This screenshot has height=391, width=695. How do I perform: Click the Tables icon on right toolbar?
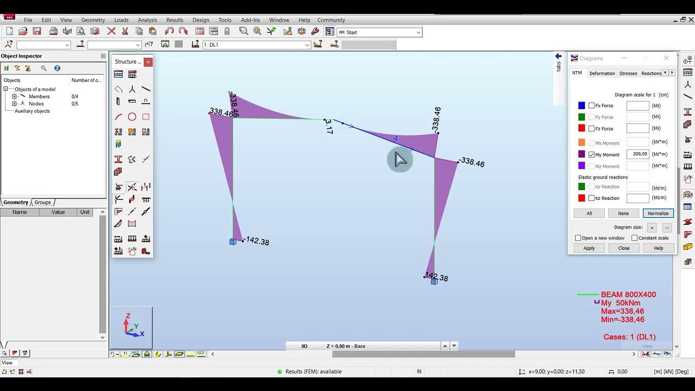tap(687, 207)
